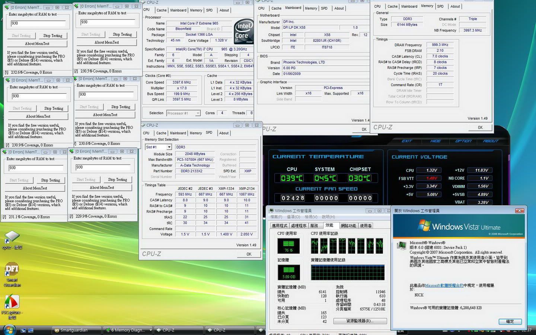
Task: Open the About tab in the CPU-Z Motherboard window
Action: coord(339,8)
